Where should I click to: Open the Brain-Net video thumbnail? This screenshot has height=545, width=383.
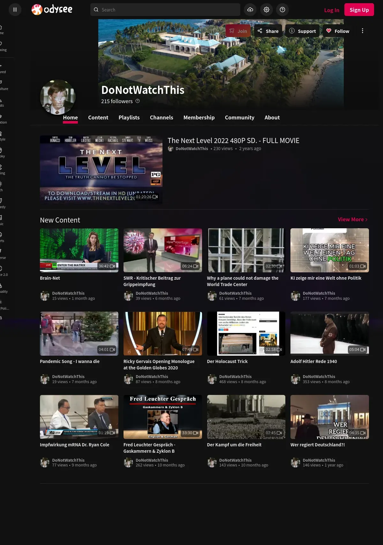(x=79, y=250)
